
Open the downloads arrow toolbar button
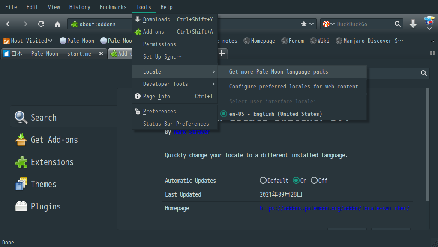click(x=413, y=24)
